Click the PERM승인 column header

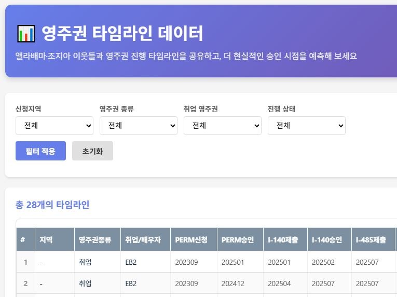[x=238, y=240]
